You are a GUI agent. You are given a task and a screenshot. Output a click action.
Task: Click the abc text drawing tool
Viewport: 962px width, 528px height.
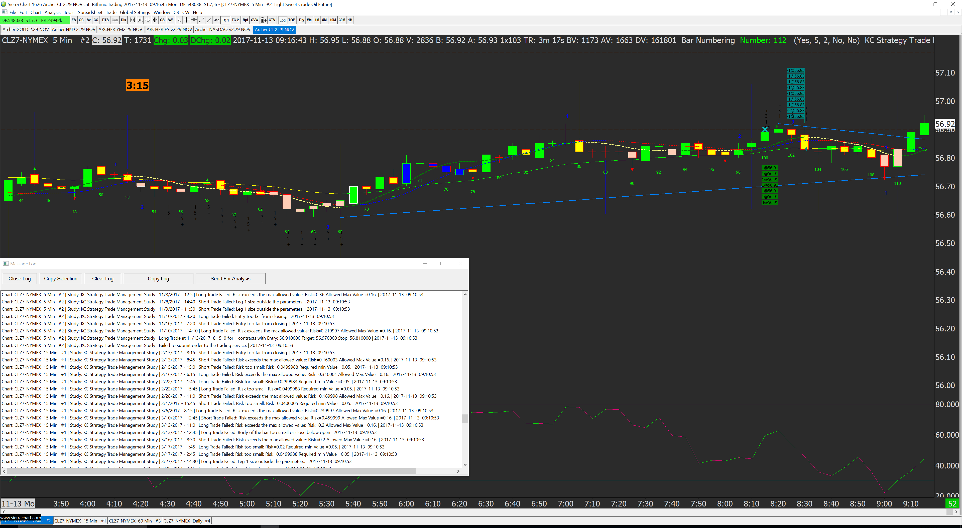click(217, 20)
